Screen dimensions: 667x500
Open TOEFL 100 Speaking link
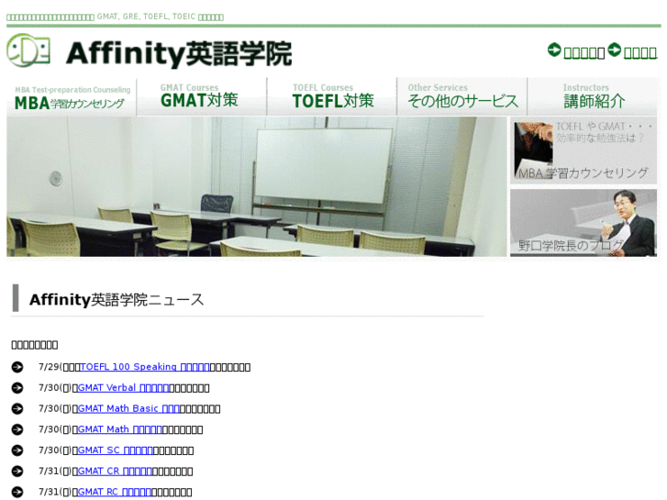[145, 367]
